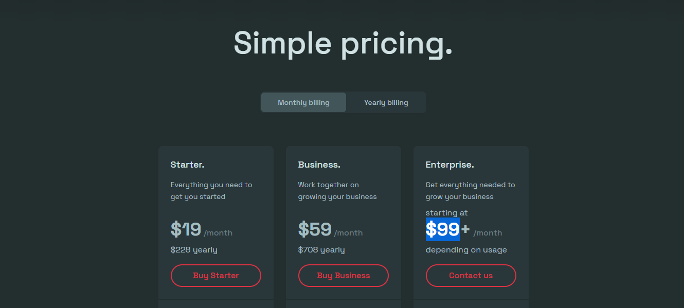The width and height of the screenshot is (684, 308).
Task: Click the $228 yearly label
Action: 194,249
